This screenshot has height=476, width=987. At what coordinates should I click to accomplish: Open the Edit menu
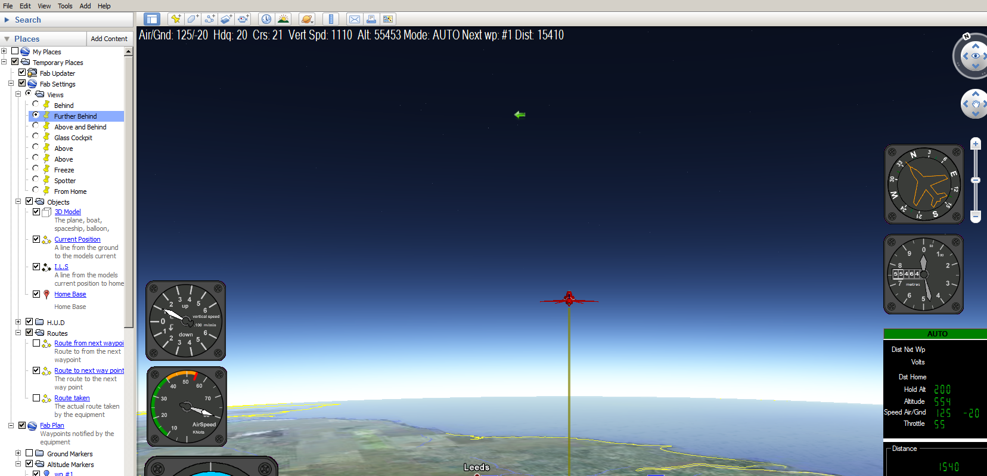(x=25, y=6)
